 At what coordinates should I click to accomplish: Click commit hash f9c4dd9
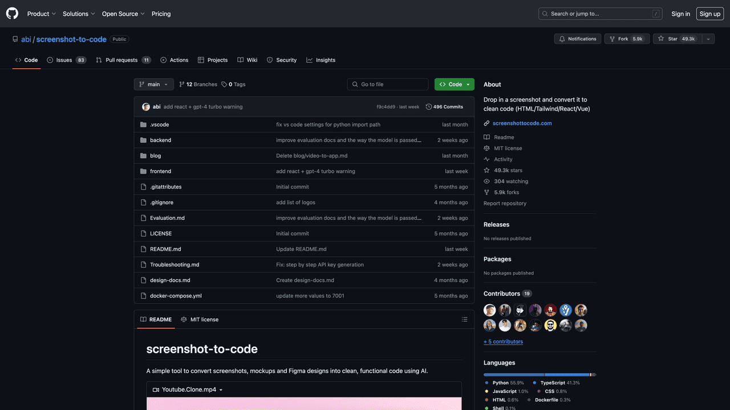[x=386, y=107]
